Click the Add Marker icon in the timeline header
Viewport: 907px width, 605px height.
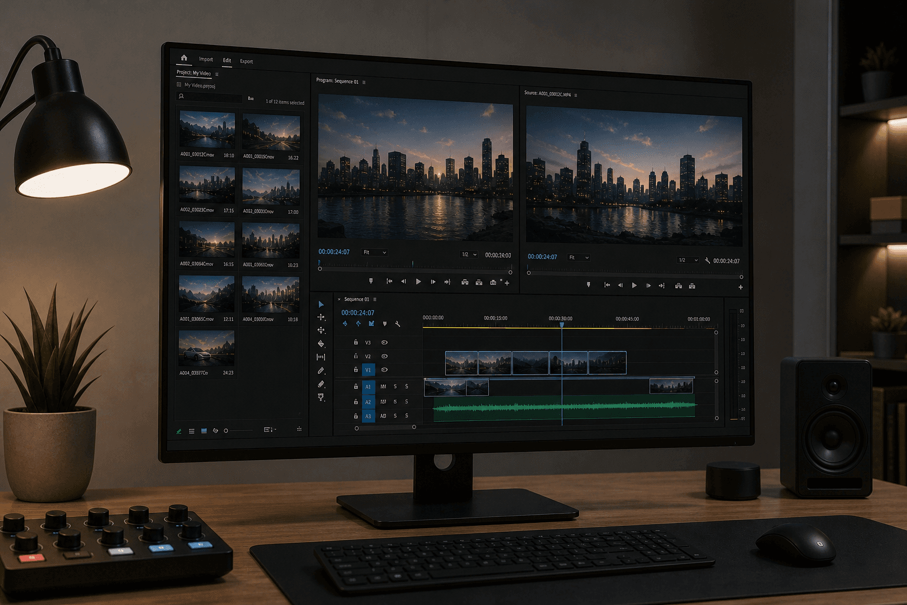385,324
